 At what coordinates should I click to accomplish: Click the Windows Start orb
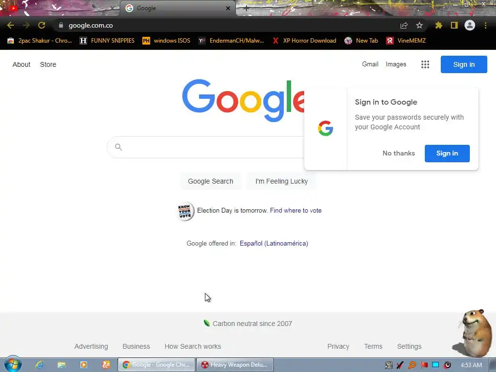click(x=13, y=364)
